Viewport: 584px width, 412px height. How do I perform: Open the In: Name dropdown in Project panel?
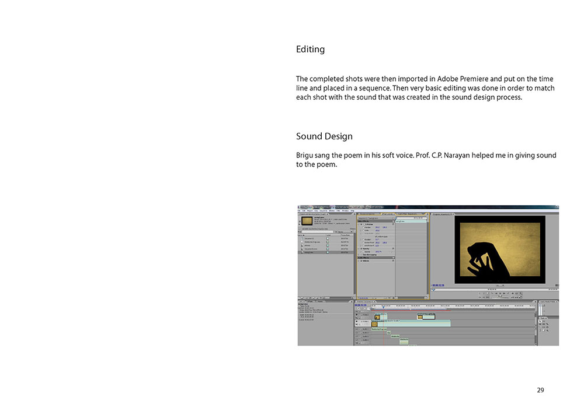[344, 232]
